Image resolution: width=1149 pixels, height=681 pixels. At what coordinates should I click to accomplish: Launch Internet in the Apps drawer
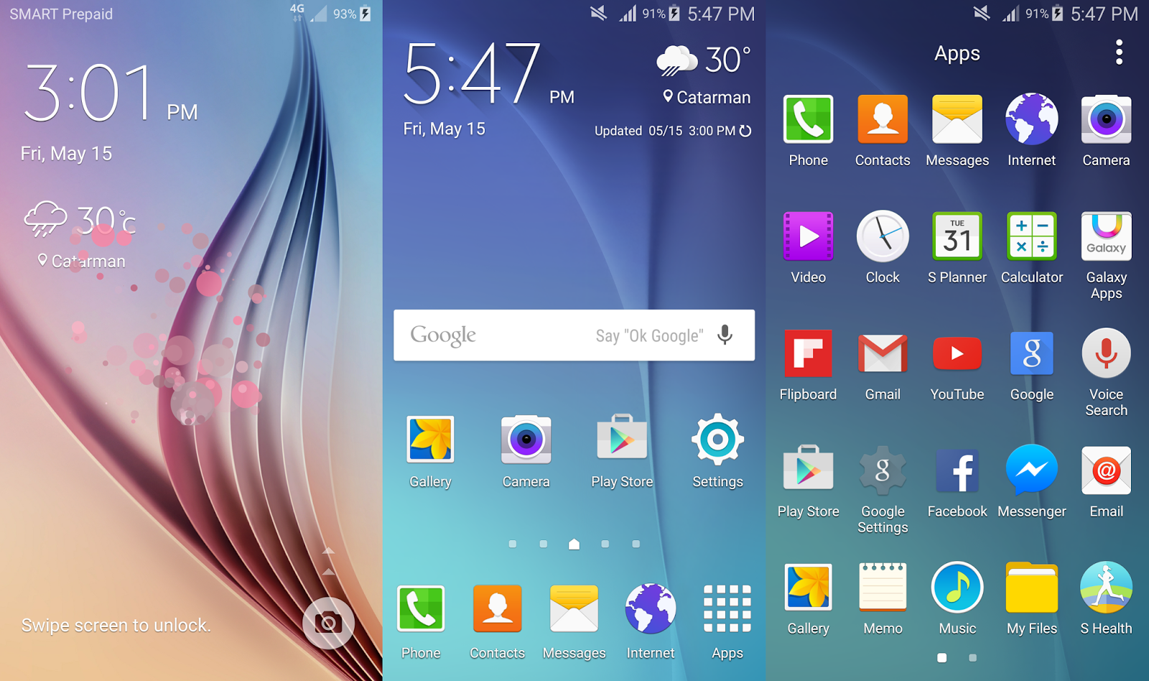pyautogui.click(x=1032, y=131)
